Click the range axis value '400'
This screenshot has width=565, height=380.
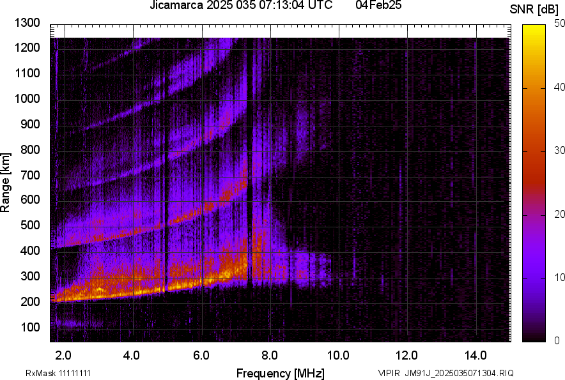30,250
